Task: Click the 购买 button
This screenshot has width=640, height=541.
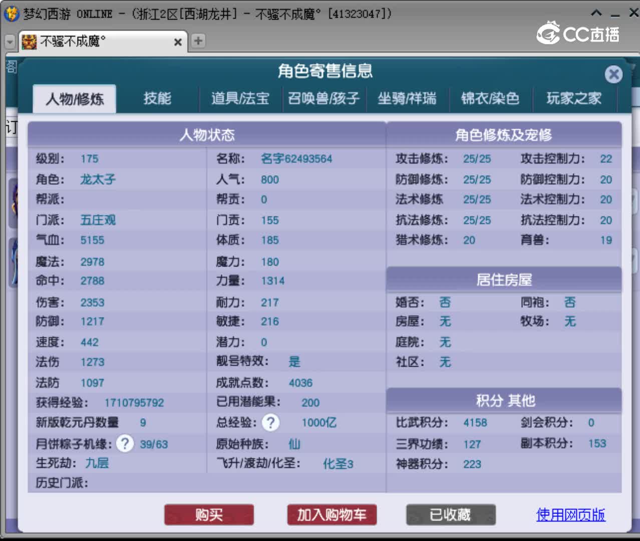Action: [209, 514]
